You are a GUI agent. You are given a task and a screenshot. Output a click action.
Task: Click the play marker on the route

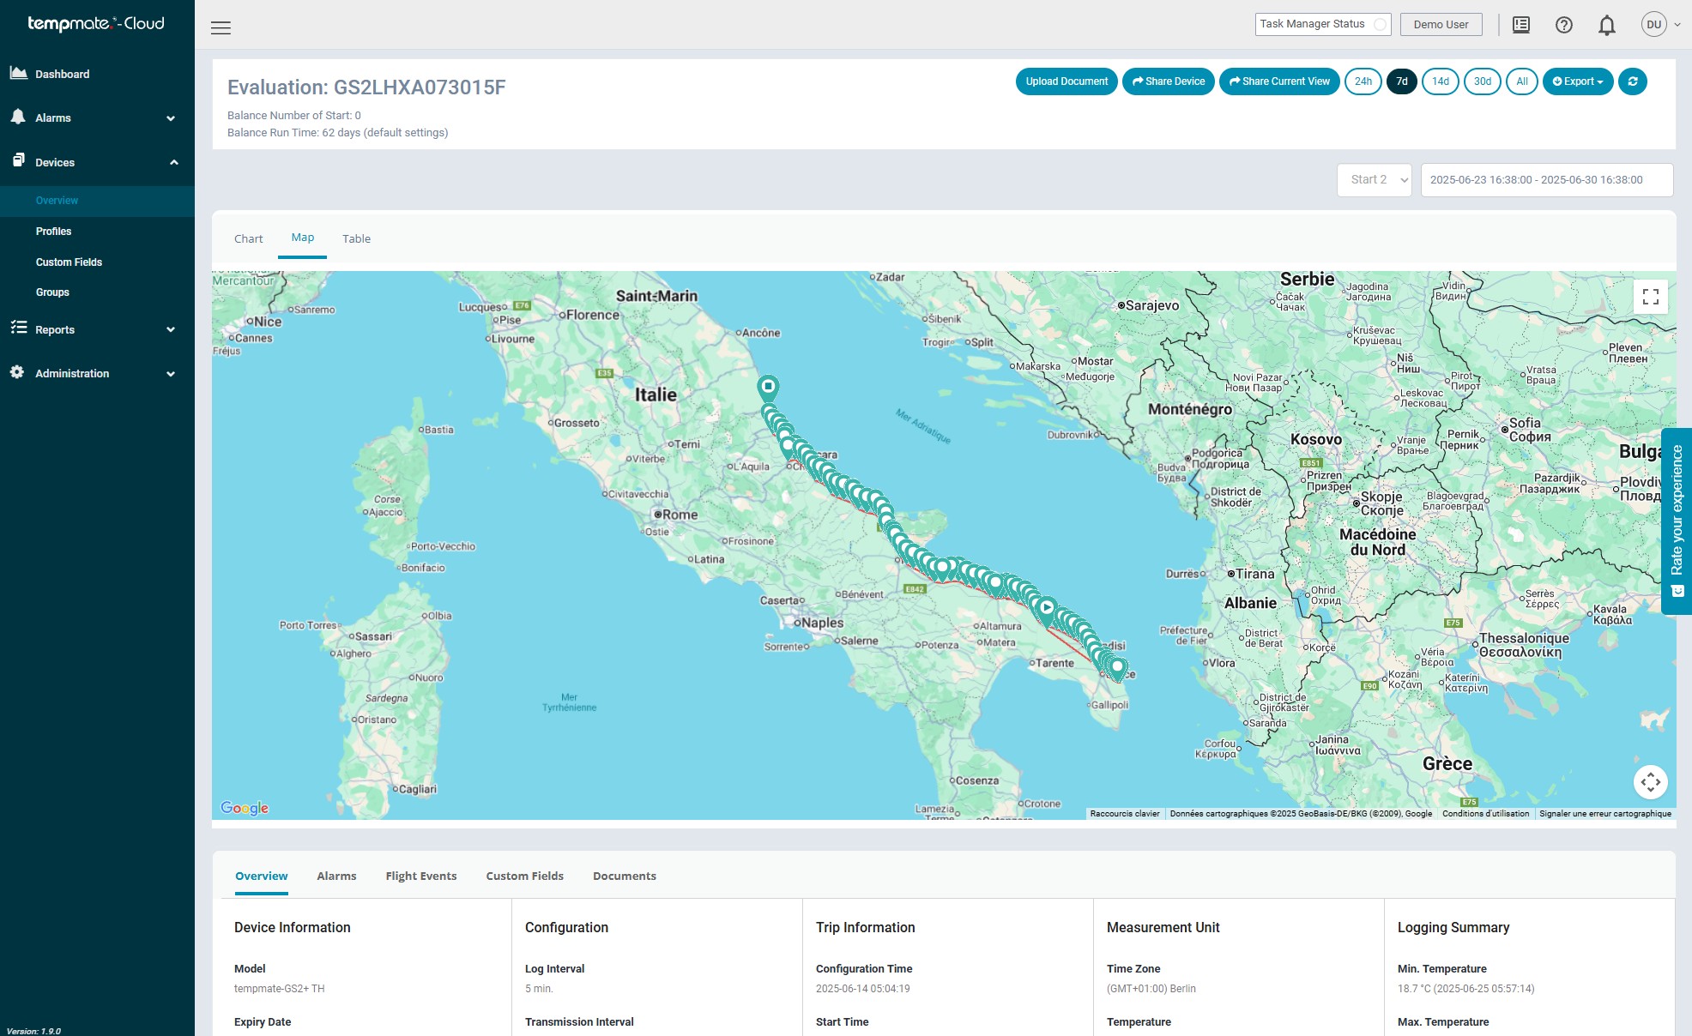[x=1046, y=608]
